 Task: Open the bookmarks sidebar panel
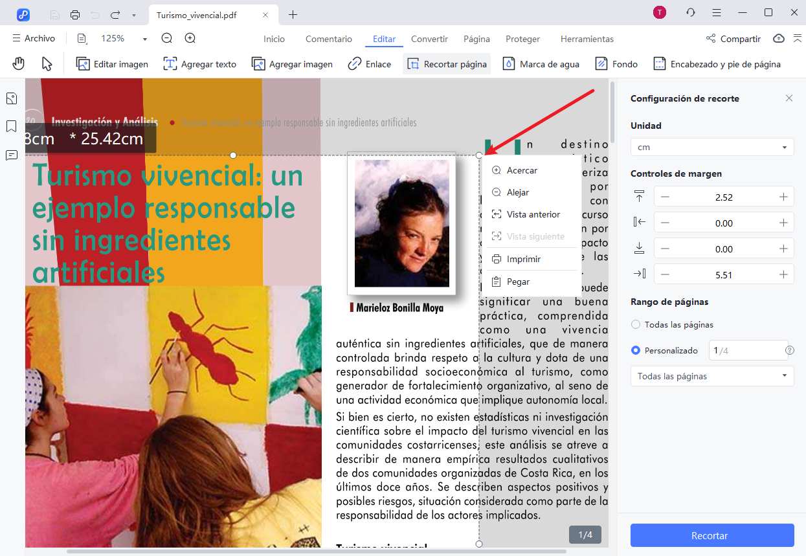coord(11,126)
